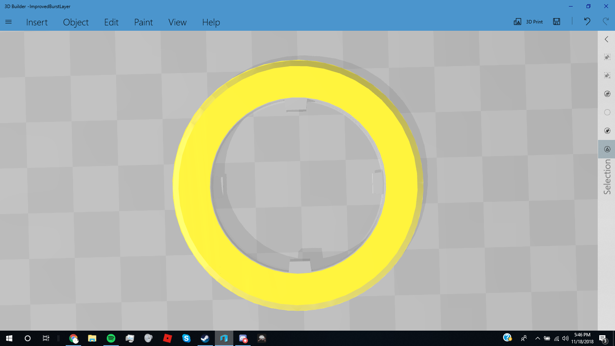Switch to Steam on the taskbar
615x346 pixels.
[205, 338]
